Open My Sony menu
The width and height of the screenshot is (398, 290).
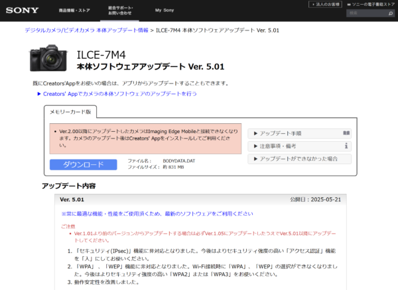pyautogui.click(x=165, y=10)
